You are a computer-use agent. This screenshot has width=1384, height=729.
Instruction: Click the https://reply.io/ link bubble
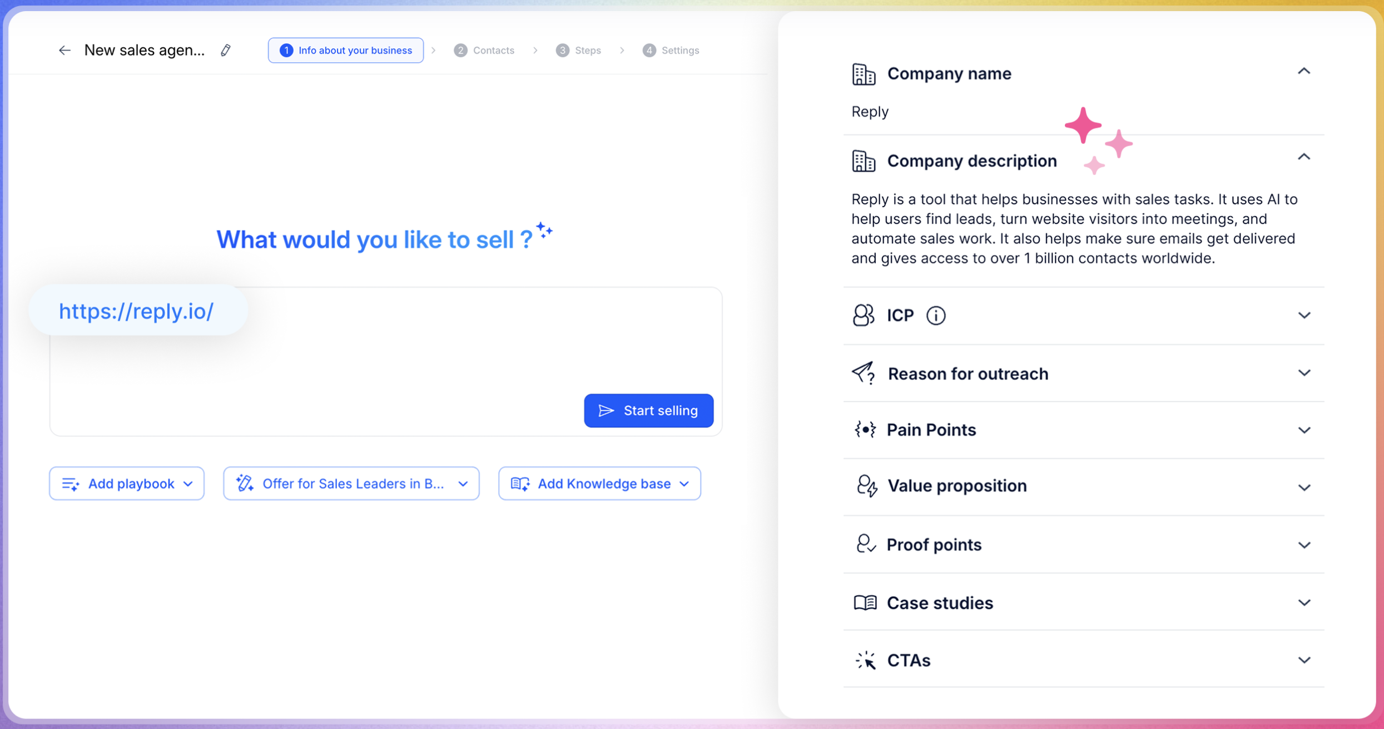[x=137, y=311]
